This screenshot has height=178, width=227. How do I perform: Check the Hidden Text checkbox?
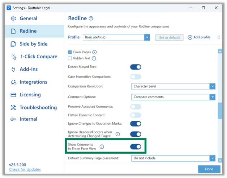pyautogui.click(x=70, y=58)
